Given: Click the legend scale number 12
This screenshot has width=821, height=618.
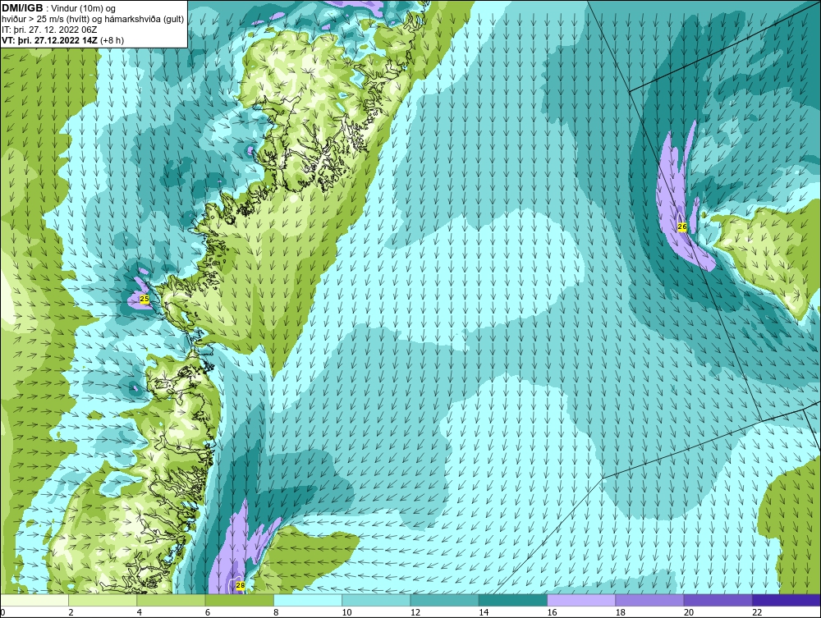Looking at the screenshot, I should click(x=415, y=613).
